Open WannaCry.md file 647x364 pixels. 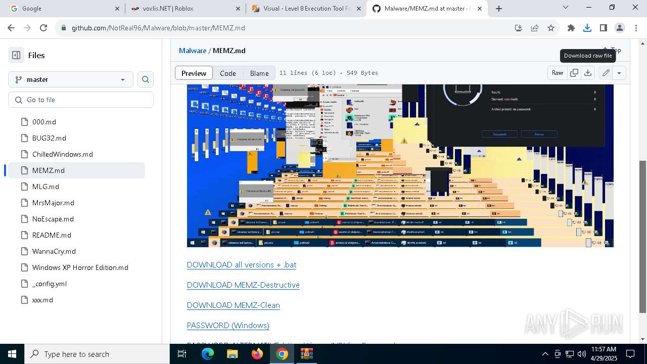(x=54, y=251)
